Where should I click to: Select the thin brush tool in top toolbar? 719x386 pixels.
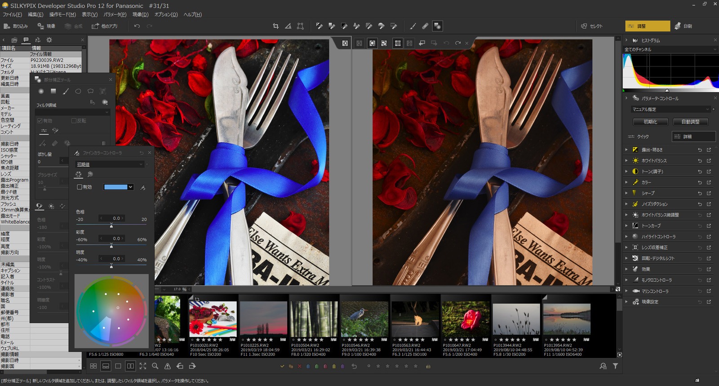[x=413, y=26]
